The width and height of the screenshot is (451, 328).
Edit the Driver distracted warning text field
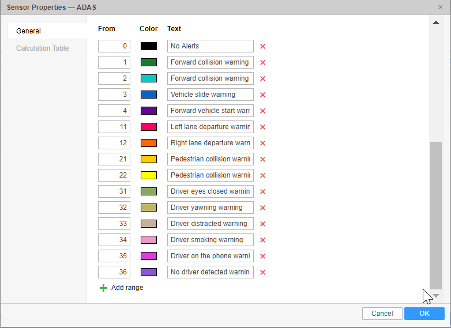pyautogui.click(x=210, y=224)
